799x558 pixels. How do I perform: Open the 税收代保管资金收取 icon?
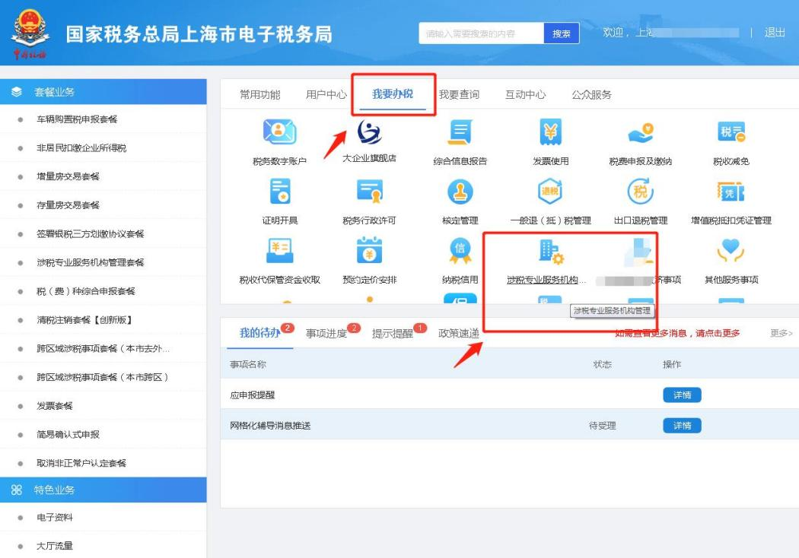point(280,251)
